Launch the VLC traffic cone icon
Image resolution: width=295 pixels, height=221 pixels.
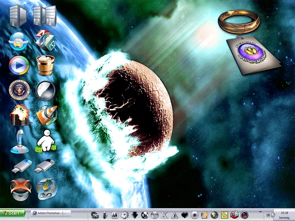click(47, 115)
